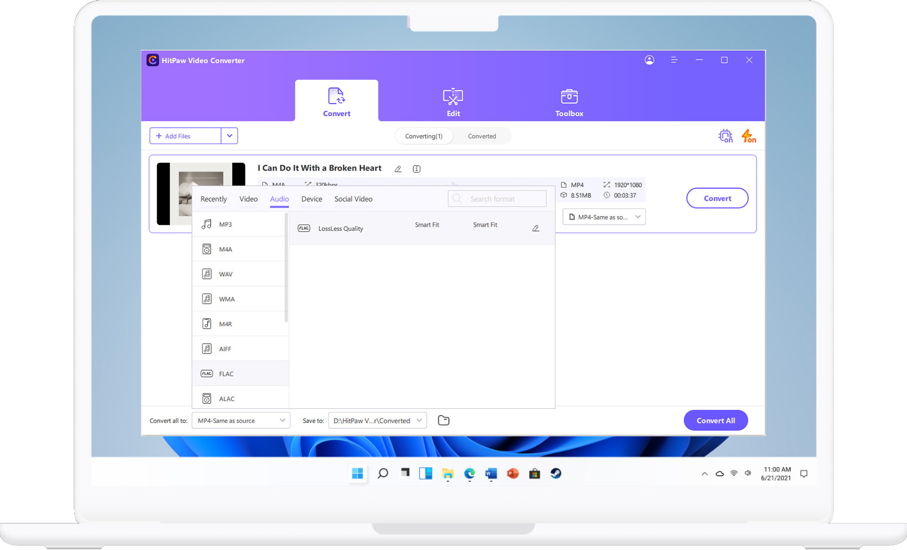Open Steam from taskbar
The height and width of the screenshot is (550, 907).
[x=556, y=474]
